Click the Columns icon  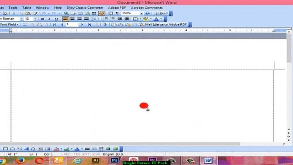pyautogui.click(x=94, y=13)
